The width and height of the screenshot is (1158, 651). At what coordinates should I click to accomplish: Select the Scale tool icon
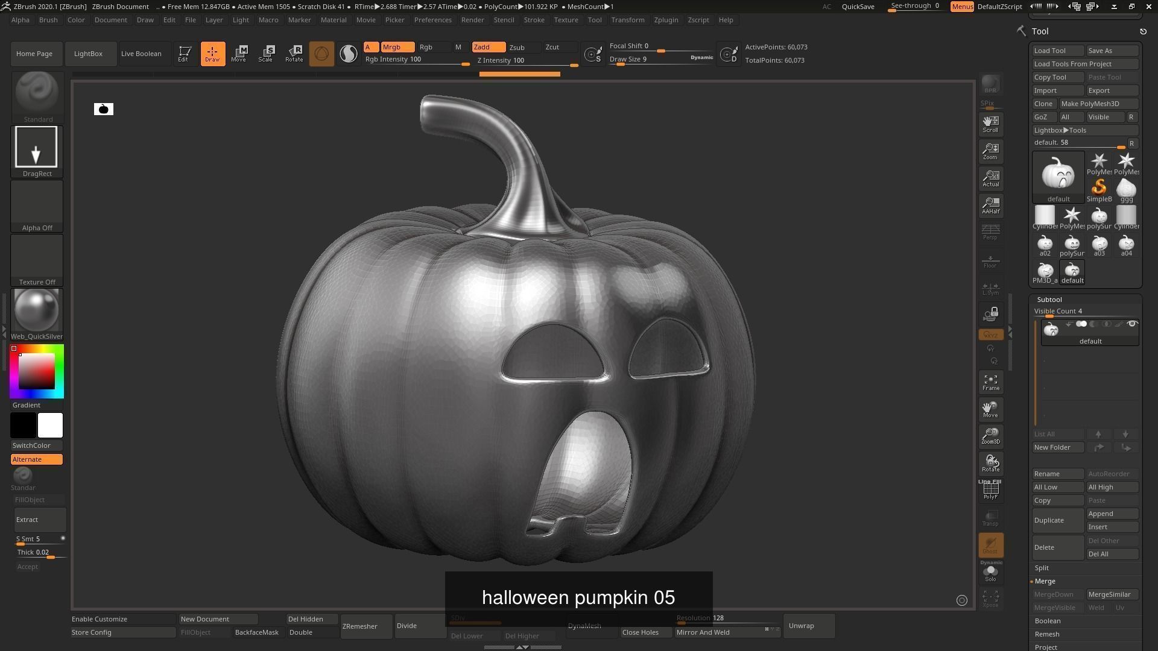coord(267,54)
